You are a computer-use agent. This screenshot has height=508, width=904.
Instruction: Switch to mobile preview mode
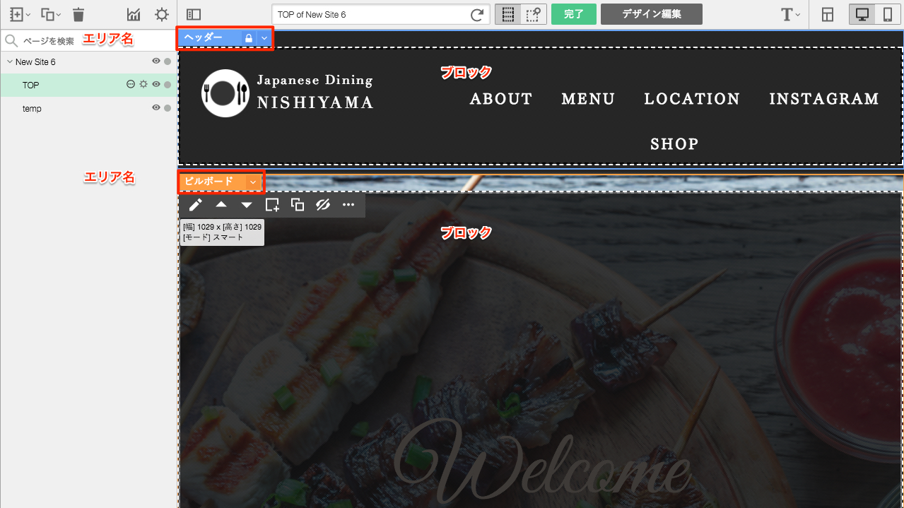(x=888, y=14)
